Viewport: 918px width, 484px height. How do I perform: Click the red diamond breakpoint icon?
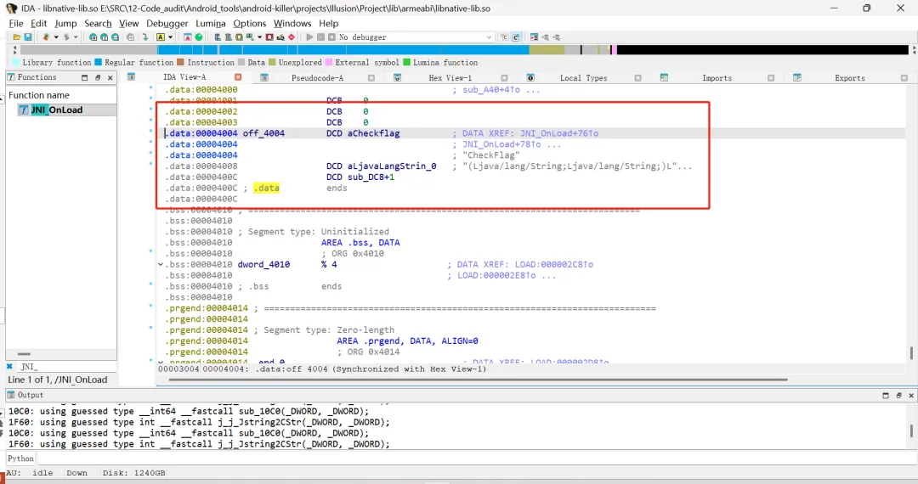[x=291, y=37]
